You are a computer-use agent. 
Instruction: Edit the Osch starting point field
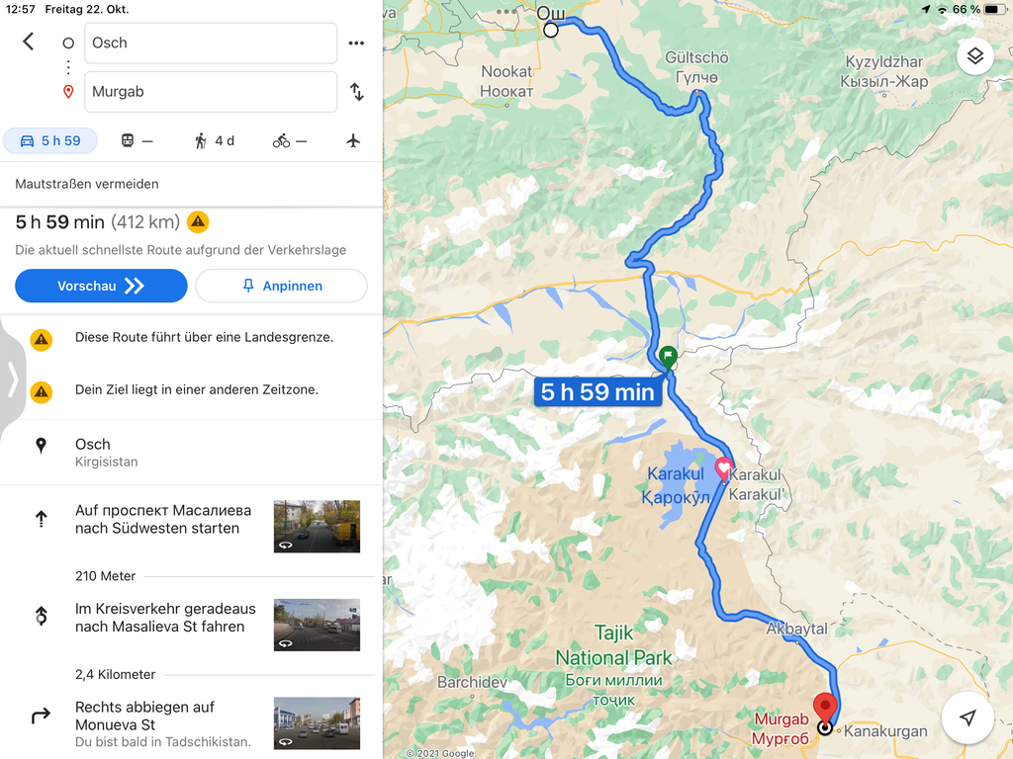click(x=211, y=43)
